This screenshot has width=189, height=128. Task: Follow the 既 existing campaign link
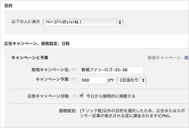186,57
